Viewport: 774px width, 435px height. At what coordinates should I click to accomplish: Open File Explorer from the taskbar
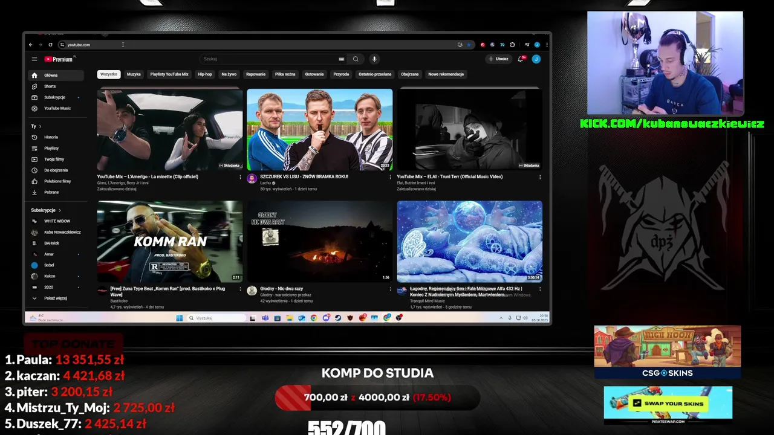pos(290,318)
